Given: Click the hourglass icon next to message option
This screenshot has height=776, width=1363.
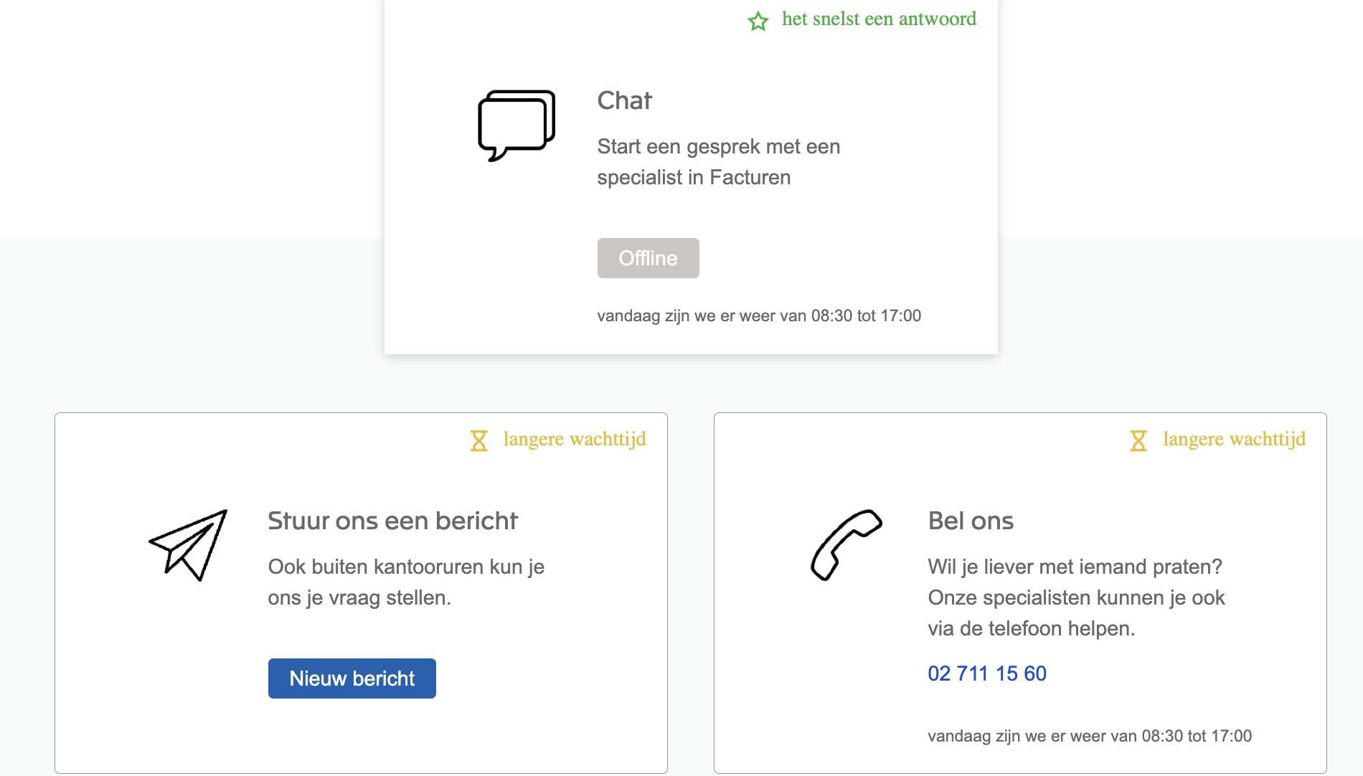Looking at the screenshot, I should (x=478, y=439).
